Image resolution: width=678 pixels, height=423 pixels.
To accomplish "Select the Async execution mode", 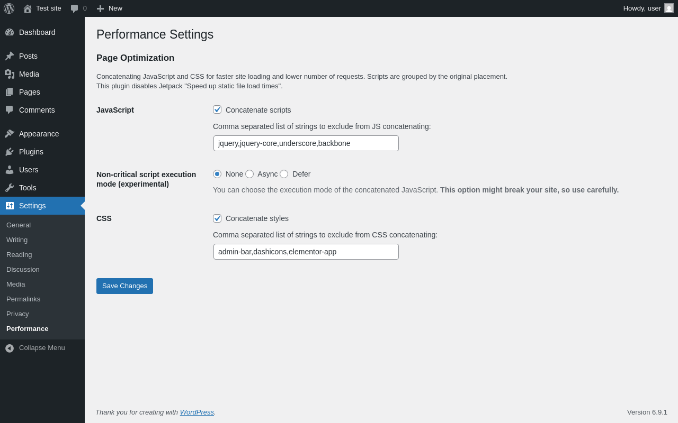I will [249, 174].
